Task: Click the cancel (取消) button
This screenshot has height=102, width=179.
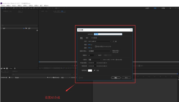Action: click(x=126, y=78)
